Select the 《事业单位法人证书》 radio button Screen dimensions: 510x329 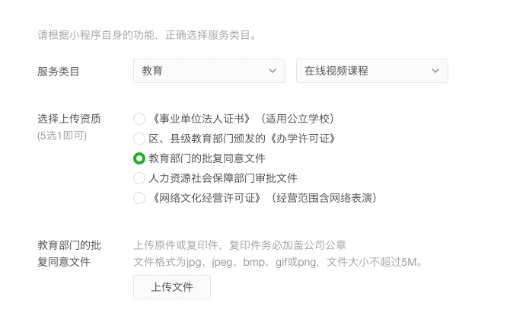139,119
